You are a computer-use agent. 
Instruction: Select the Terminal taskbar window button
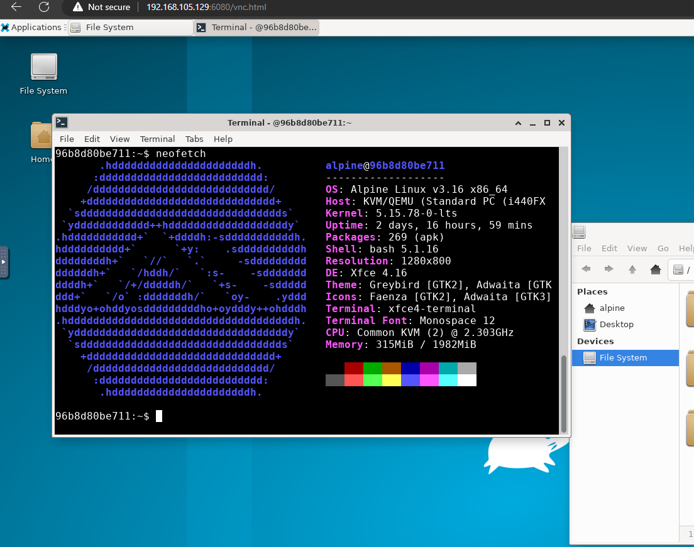click(x=256, y=28)
